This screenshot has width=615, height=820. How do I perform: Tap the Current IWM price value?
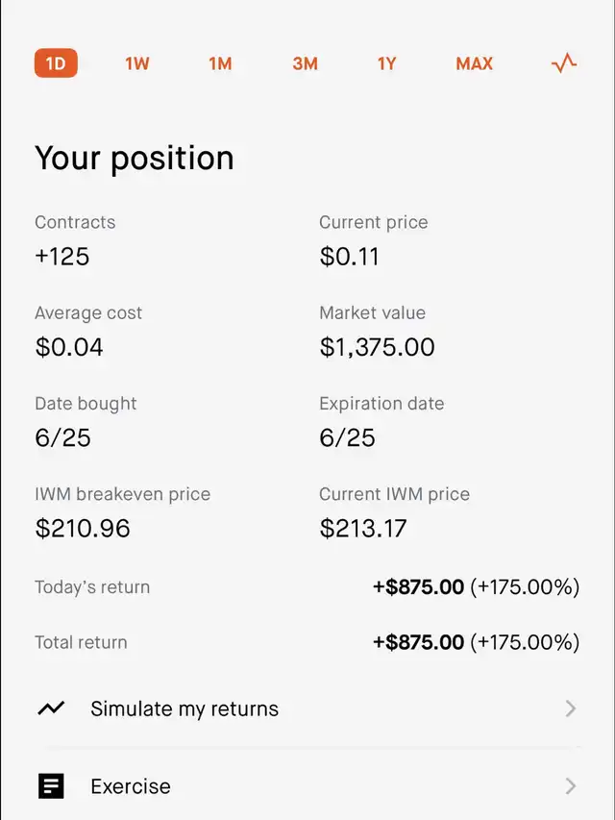363,528
